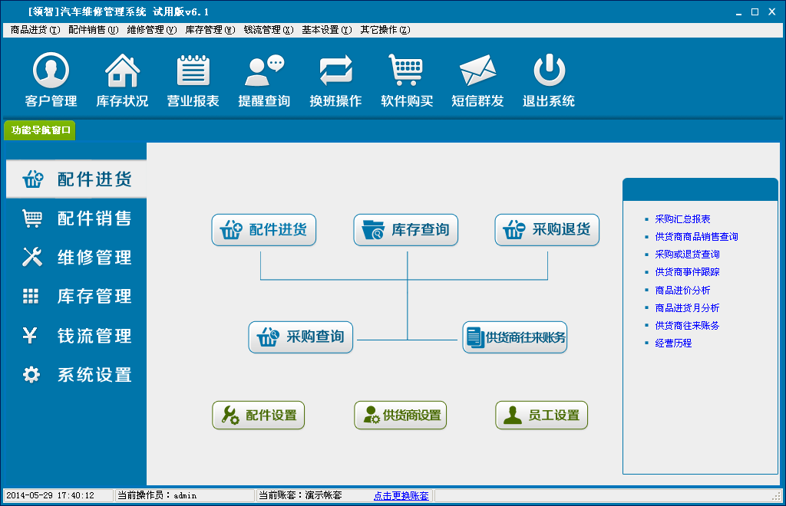This screenshot has width=786, height=506.
Task: Open 营业报表 report icon
Action: click(193, 71)
